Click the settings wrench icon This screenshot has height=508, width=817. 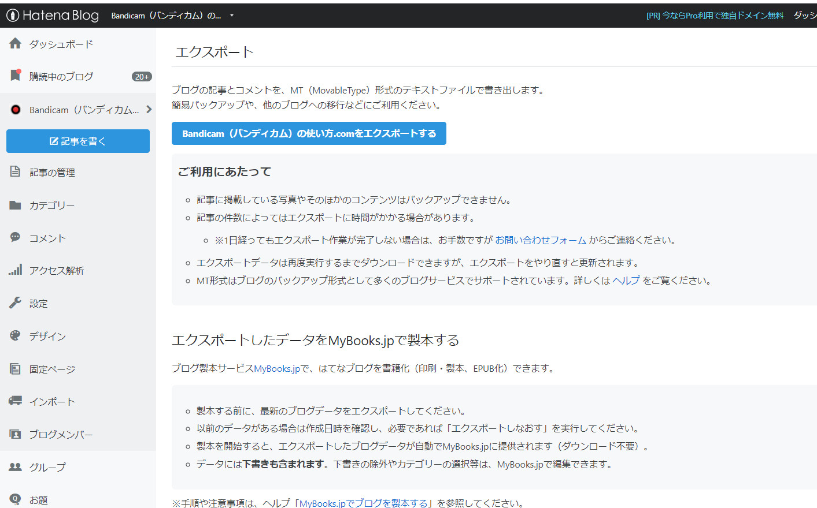point(16,302)
